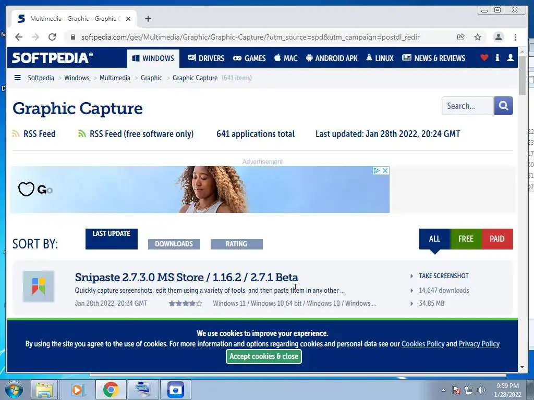Open the Linux section
The height and width of the screenshot is (400, 534).
380,58
